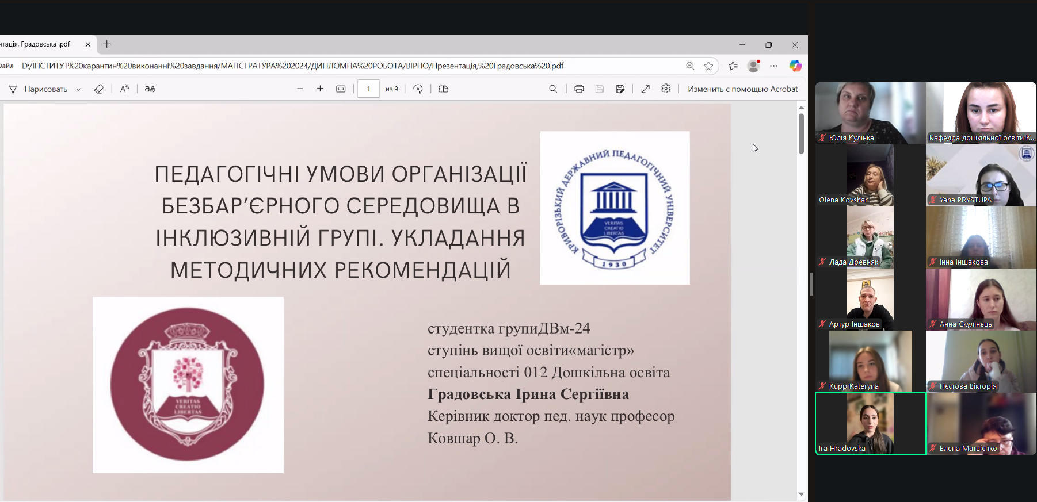This screenshot has width=1037, height=502.
Task: Click the address bar zoom magnifier icon
Action: point(690,66)
